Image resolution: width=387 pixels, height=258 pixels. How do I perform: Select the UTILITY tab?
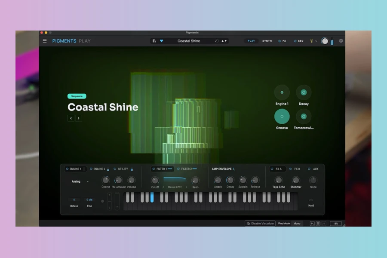(123, 169)
